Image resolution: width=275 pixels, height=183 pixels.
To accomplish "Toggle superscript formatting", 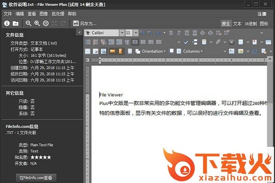I will [x=227, y=33].
